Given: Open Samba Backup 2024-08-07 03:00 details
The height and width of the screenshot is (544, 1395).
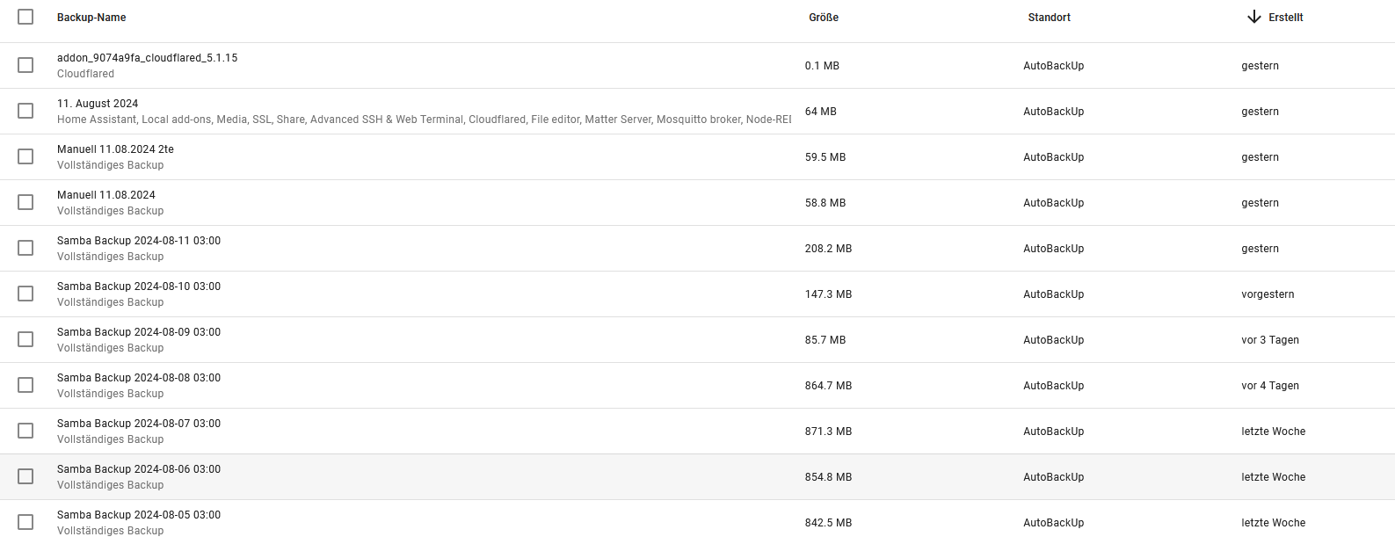Looking at the screenshot, I should (x=697, y=432).
